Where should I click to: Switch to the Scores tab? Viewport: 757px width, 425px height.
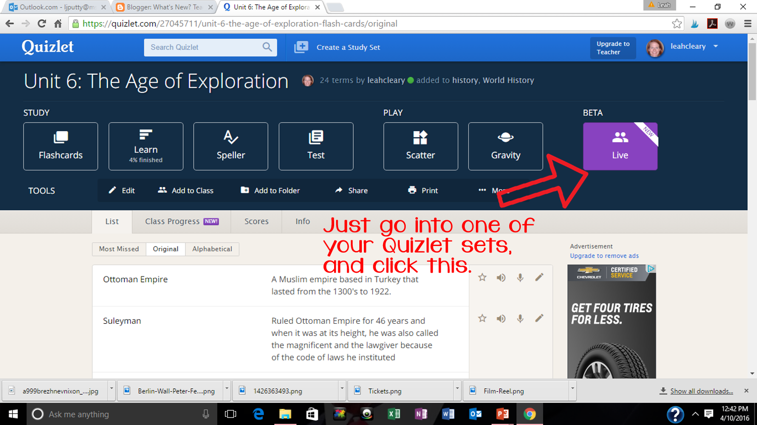[x=256, y=221]
